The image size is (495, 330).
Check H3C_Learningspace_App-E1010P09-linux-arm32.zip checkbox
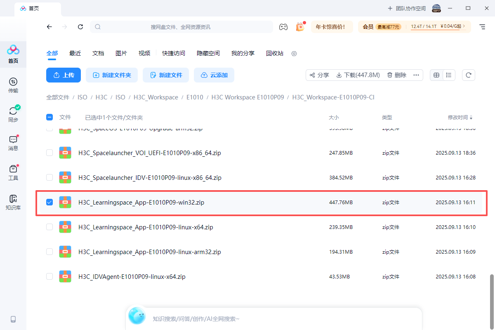tap(49, 252)
